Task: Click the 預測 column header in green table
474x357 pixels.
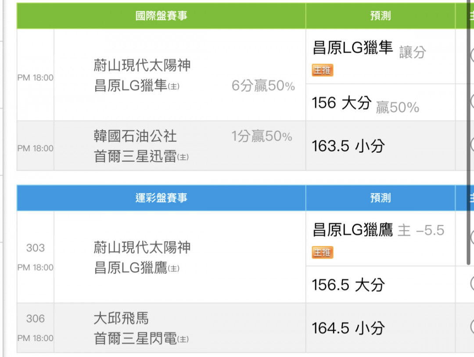Action: (x=380, y=16)
